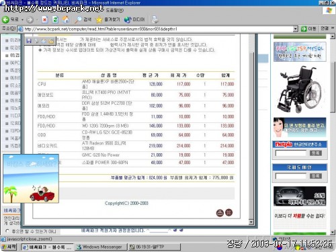Click the button next to Netpia input
The width and height of the screenshot is (336, 252).
coord(316,153)
